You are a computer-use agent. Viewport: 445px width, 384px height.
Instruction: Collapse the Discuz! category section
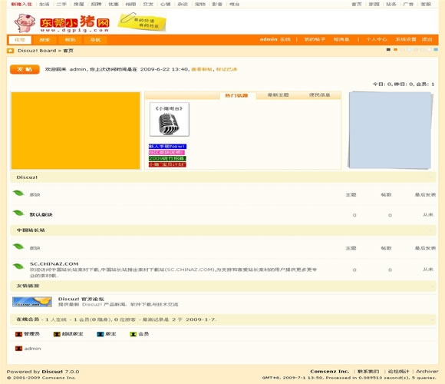pyautogui.click(x=431, y=177)
